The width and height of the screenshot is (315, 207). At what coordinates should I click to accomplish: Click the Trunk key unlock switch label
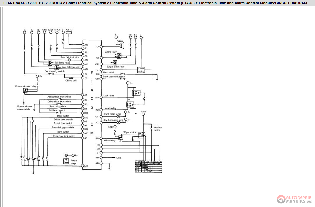[114, 77]
